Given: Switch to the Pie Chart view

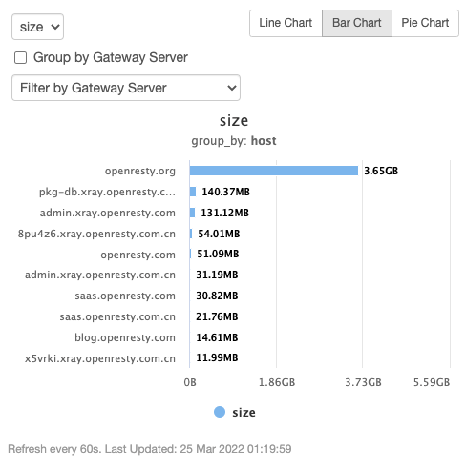Looking at the screenshot, I should (425, 23).
